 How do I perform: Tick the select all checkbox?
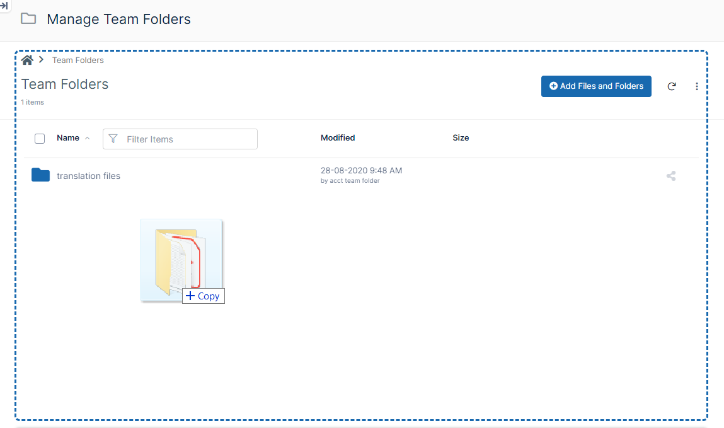[40, 139]
